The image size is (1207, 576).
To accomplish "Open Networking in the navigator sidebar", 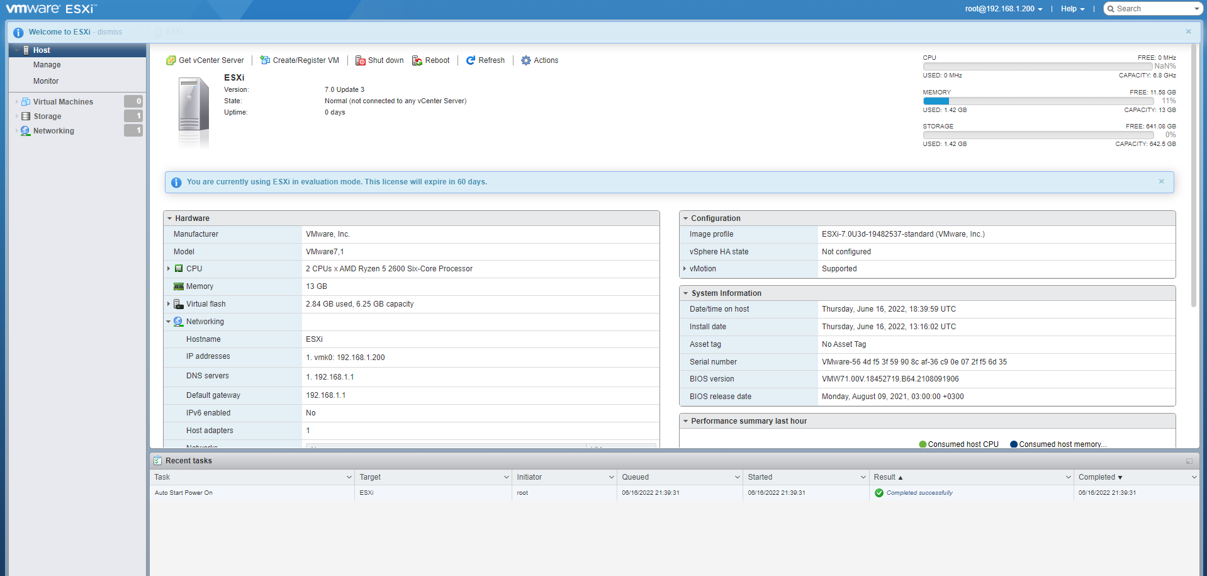I will tap(53, 131).
